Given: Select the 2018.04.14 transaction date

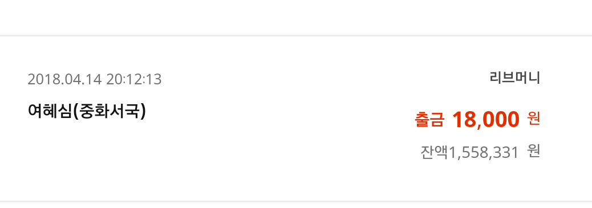Looking at the screenshot, I should click(65, 80).
